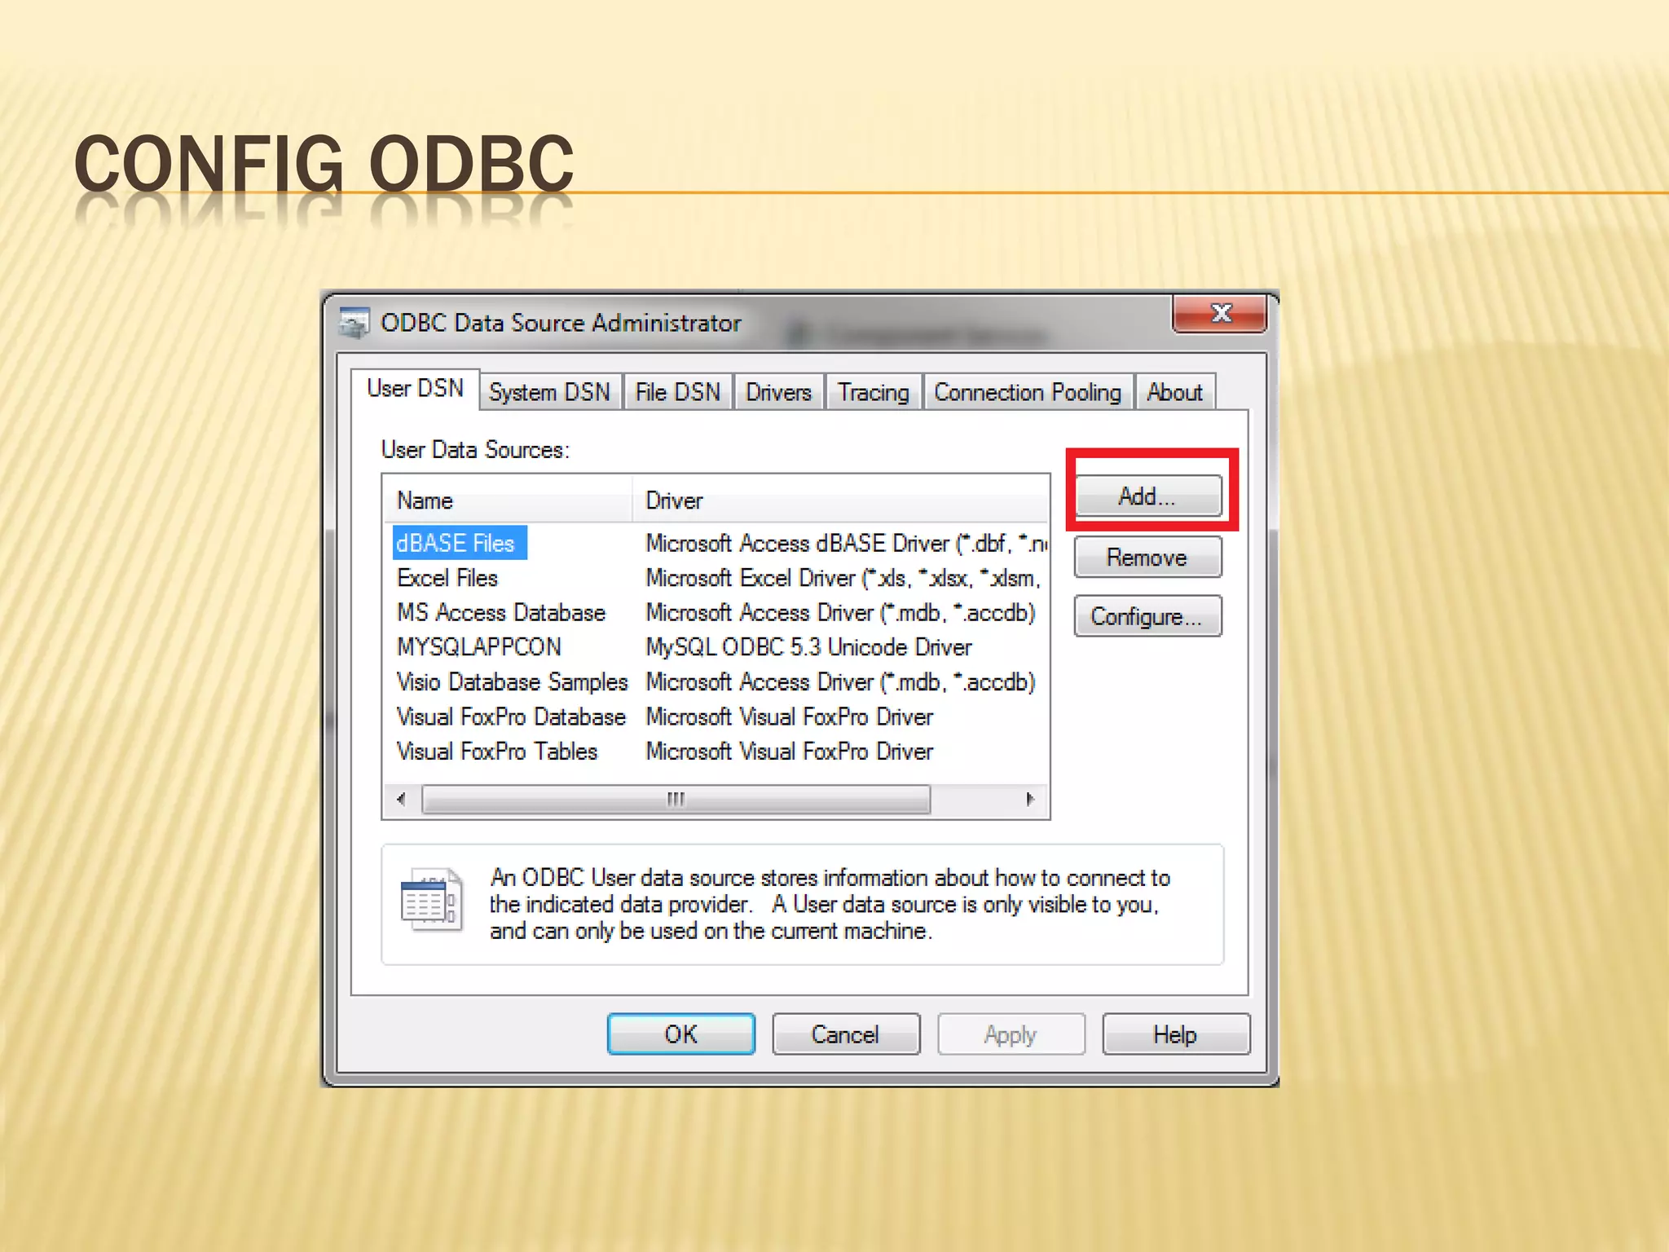Switch to the System DSN tab
The height and width of the screenshot is (1252, 1669).
549,392
